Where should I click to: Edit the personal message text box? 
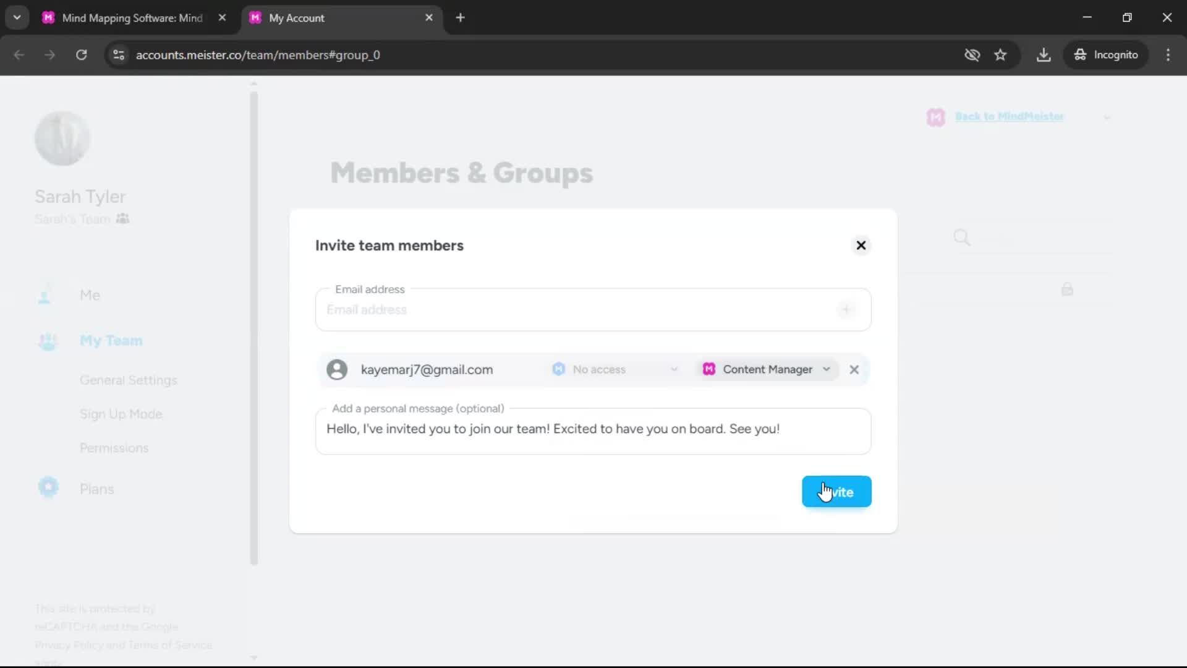pyautogui.click(x=593, y=432)
